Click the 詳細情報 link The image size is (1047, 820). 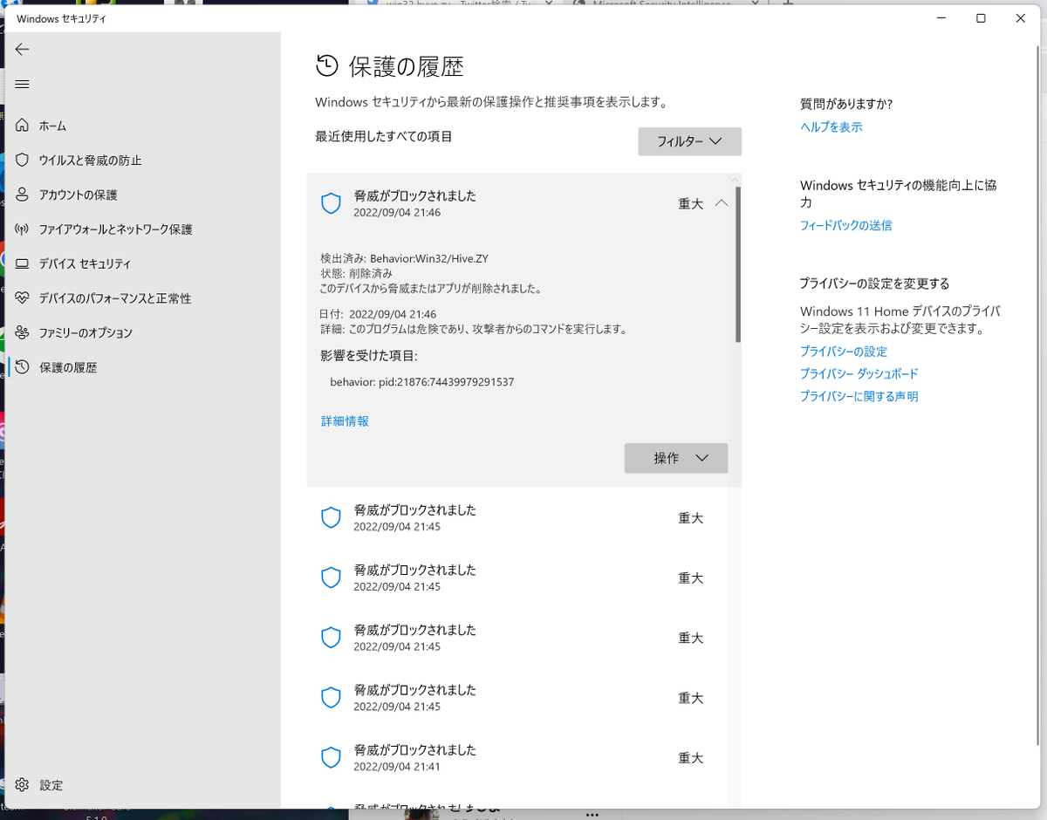point(345,420)
